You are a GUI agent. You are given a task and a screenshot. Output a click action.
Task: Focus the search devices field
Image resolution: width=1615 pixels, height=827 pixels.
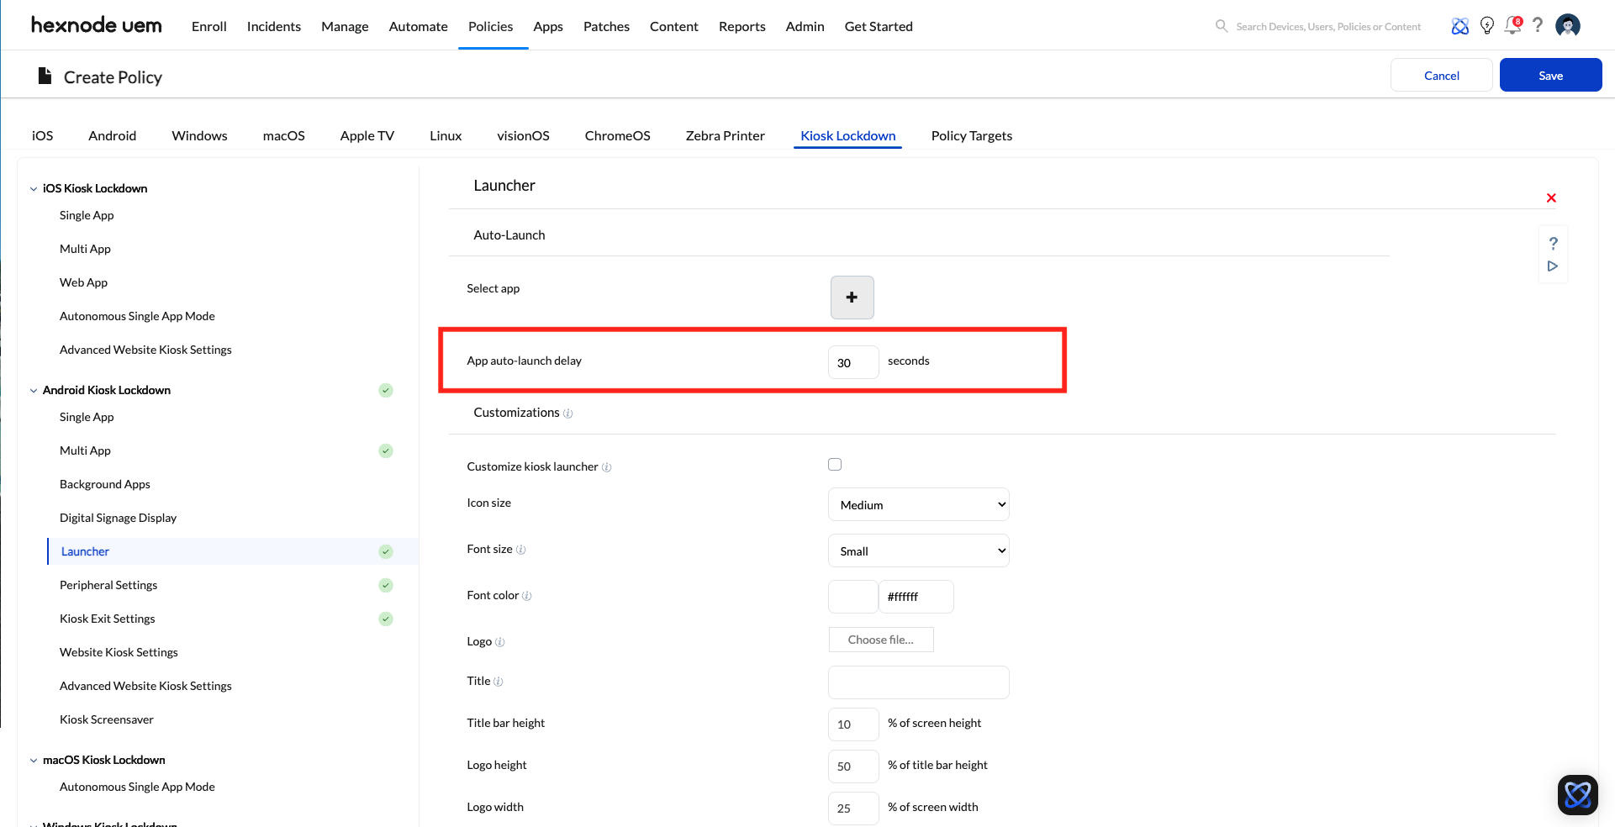point(1328,27)
